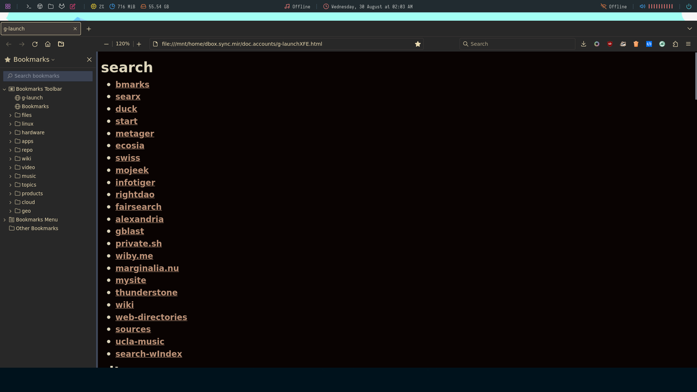The width and height of the screenshot is (697, 392).
Task: Expand the linux bookmark folder
Action: (x=10, y=124)
